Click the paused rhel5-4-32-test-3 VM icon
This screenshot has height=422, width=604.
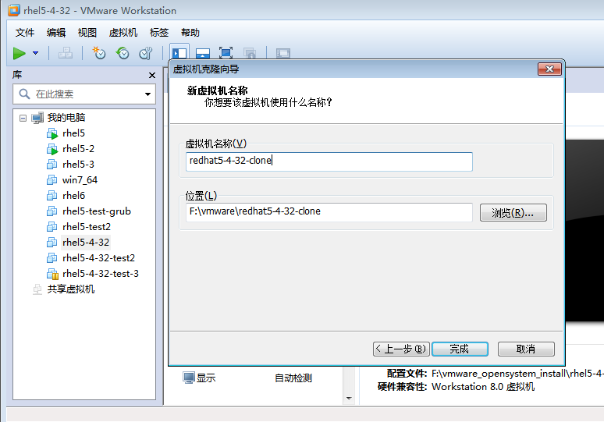(x=52, y=274)
